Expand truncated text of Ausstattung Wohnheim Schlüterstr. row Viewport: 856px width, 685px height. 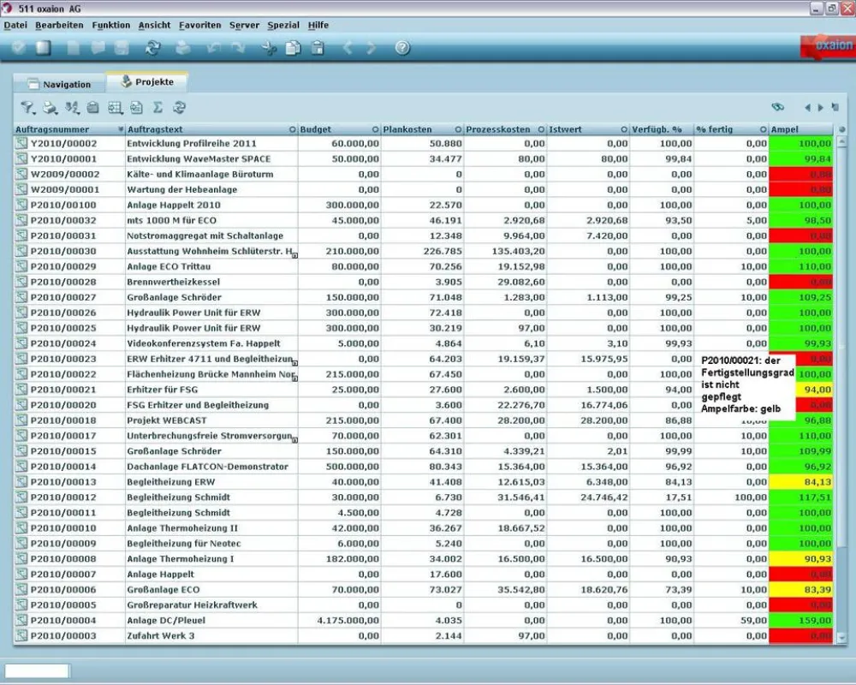click(294, 255)
